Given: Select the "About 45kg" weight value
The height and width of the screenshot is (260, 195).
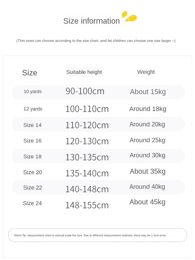Looking at the screenshot, I should [x=147, y=202].
